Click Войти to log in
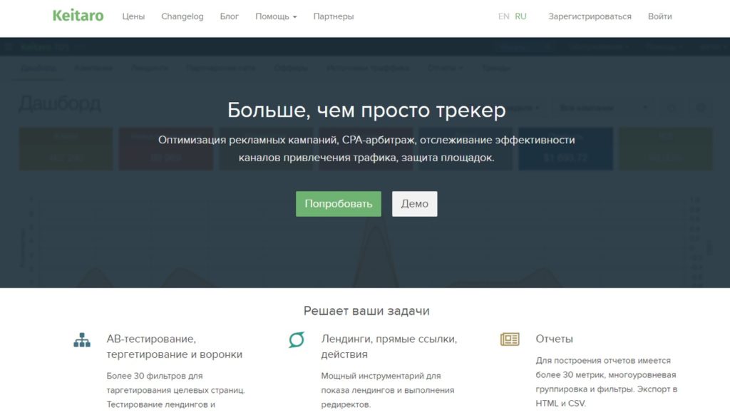The height and width of the screenshot is (415, 730). click(659, 16)
